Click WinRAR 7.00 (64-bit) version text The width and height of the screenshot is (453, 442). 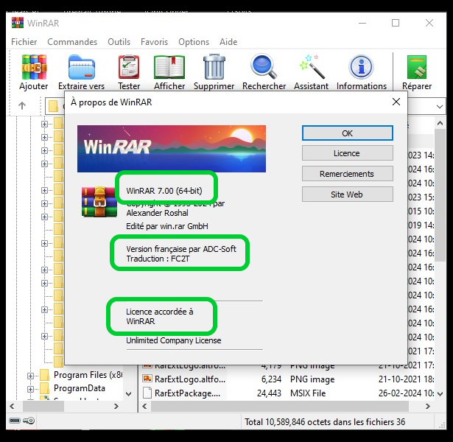click(x=164, y=191)
